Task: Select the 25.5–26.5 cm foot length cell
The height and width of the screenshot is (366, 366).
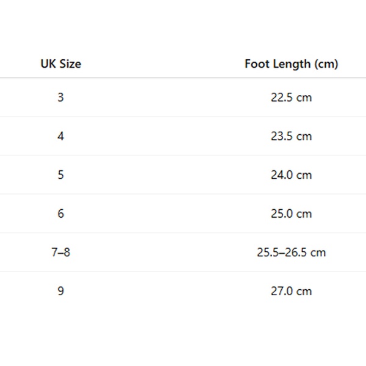Action: 291,252
